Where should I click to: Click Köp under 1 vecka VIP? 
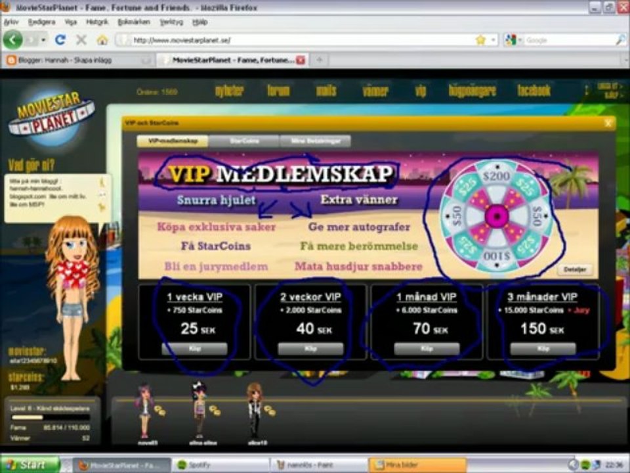(194, 349)
